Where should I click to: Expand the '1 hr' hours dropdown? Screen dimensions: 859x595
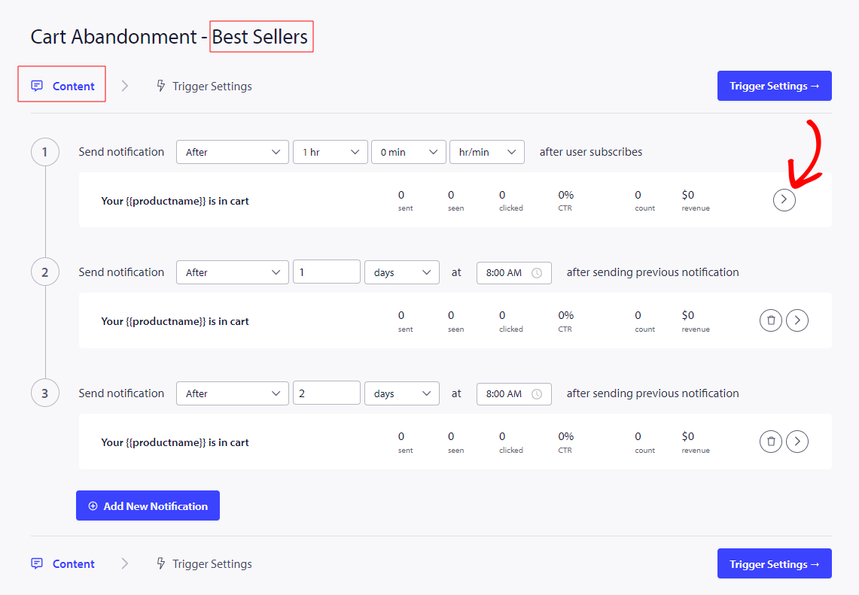tap(330, 152)
